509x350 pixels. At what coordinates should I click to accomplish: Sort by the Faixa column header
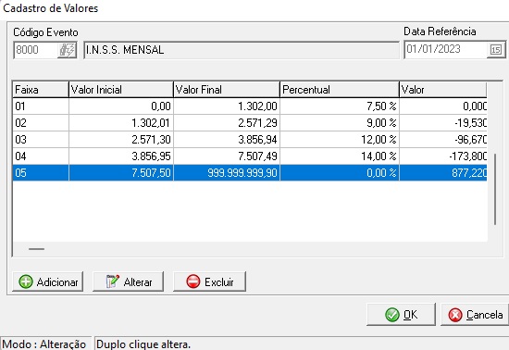(41, 89)
